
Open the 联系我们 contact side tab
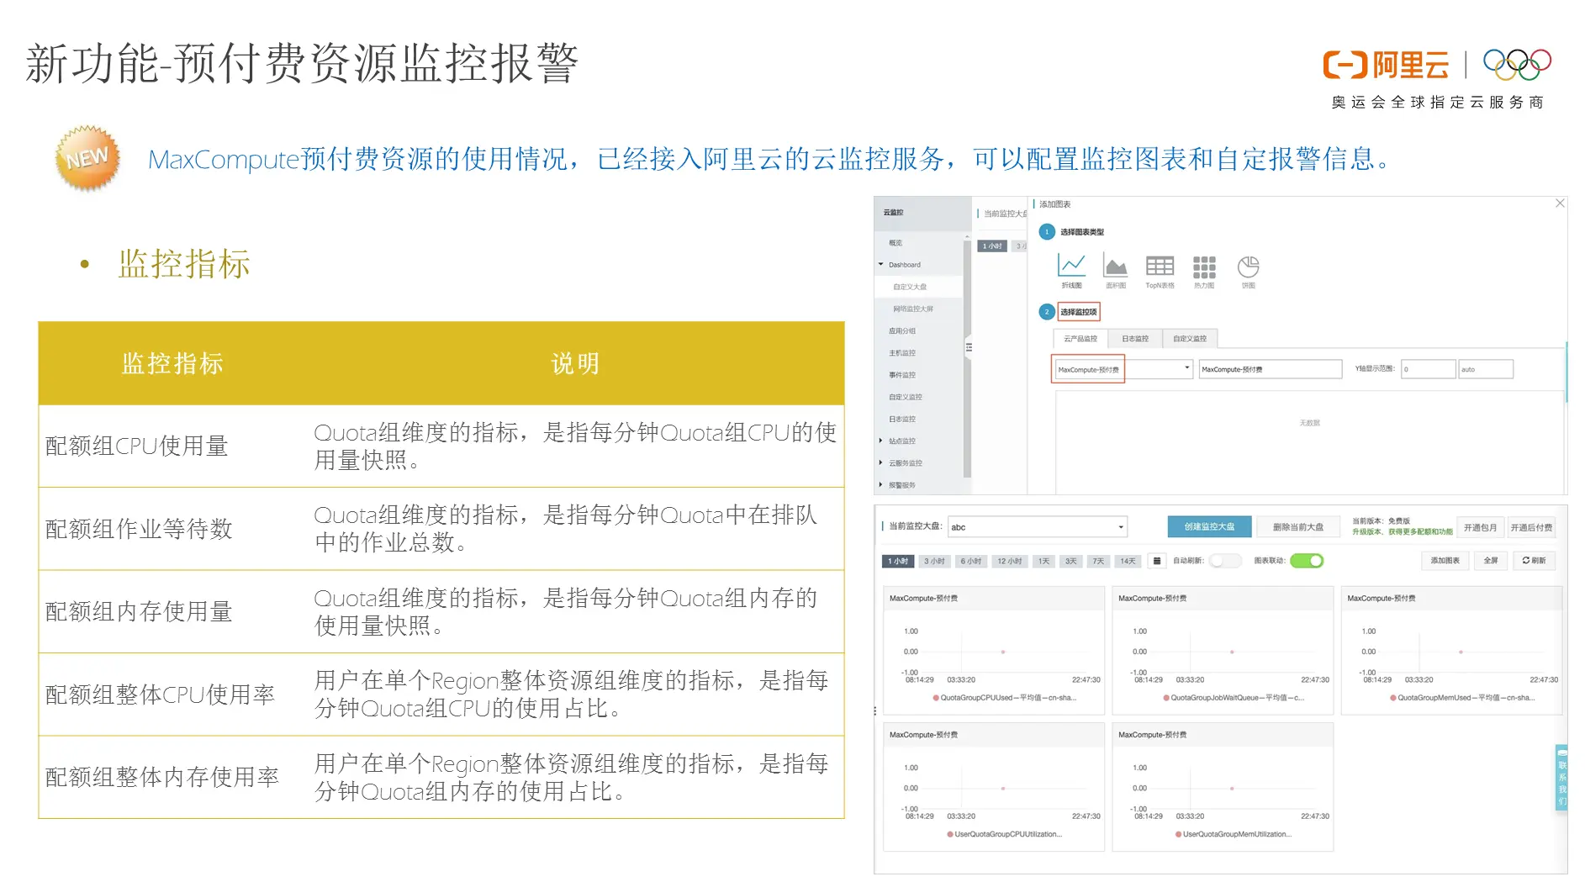[1561, 778]
